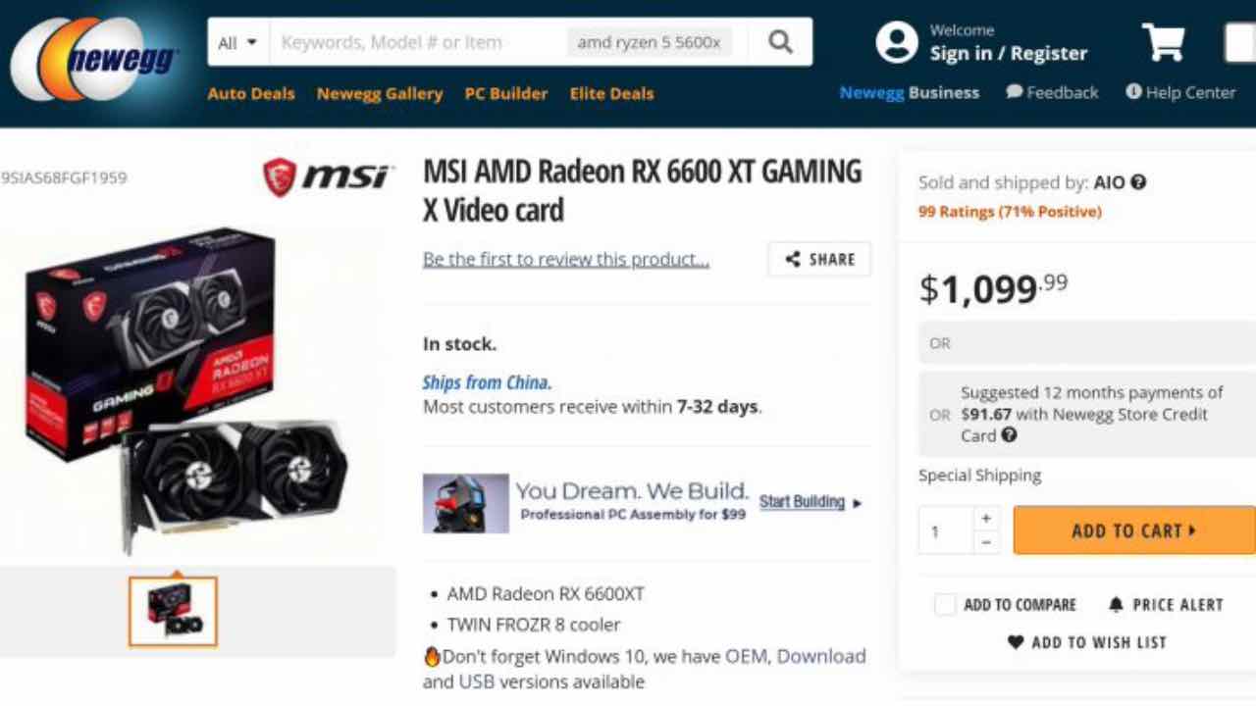Open the shopping cart icon
Screen dimensions: 1256x706
1164,42
